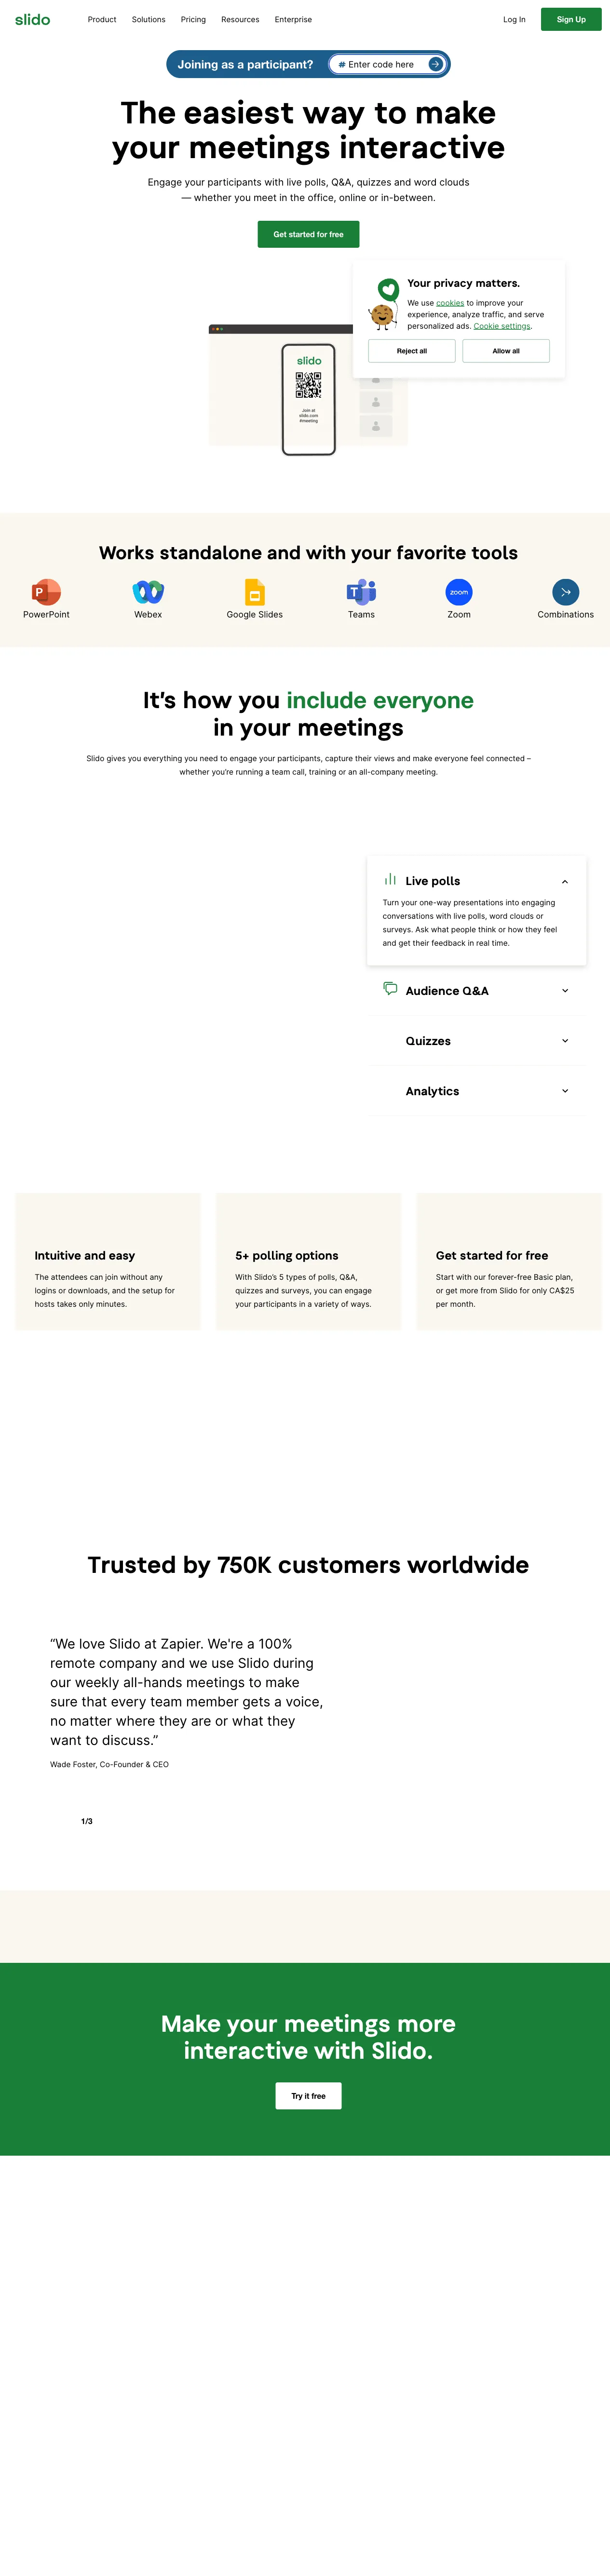Submit event code with arrow button
This screenshot has height=2576, width=610.
pos(435,64)
